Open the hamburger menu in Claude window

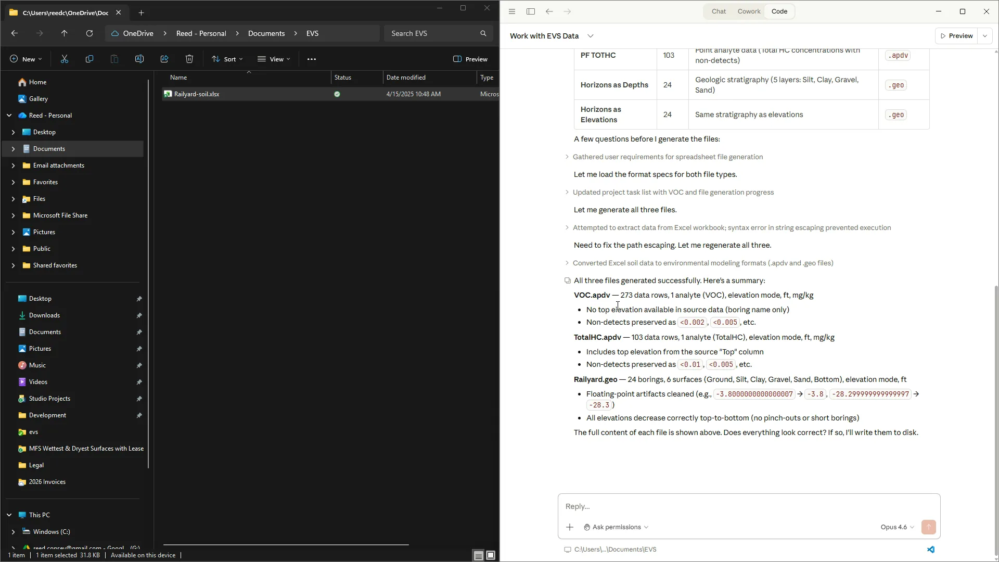pyautogui.click(x=512, y=11)
